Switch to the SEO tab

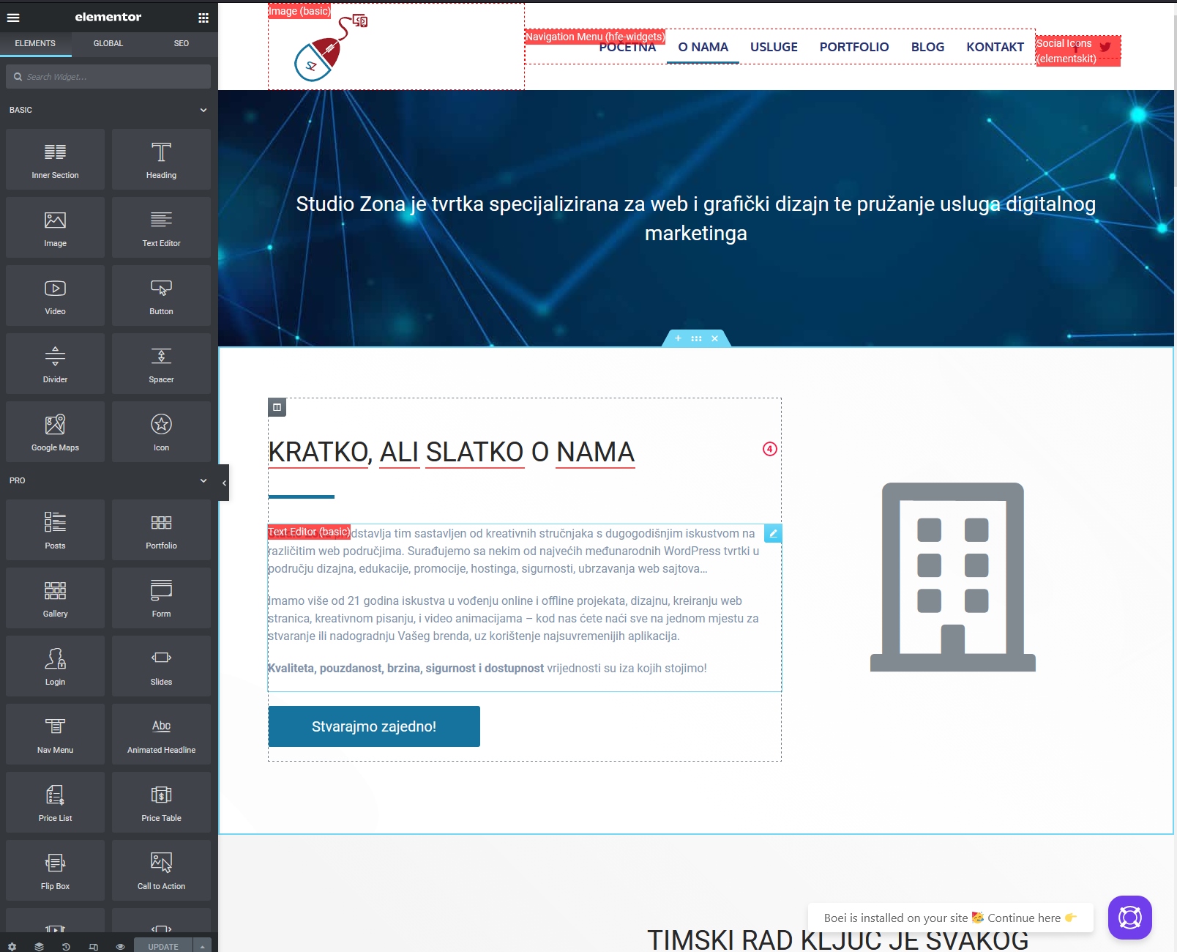(182, 43)
